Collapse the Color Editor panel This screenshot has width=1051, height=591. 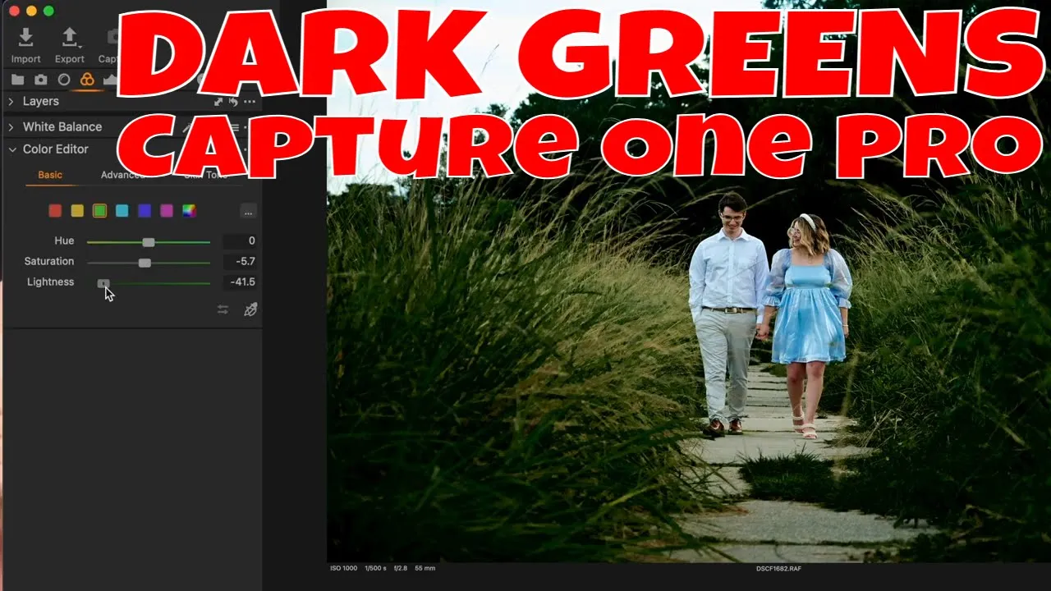[x=11, y=149]
